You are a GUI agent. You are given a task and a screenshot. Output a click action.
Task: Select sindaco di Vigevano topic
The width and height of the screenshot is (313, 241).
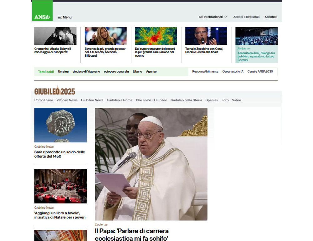[86, 71]
